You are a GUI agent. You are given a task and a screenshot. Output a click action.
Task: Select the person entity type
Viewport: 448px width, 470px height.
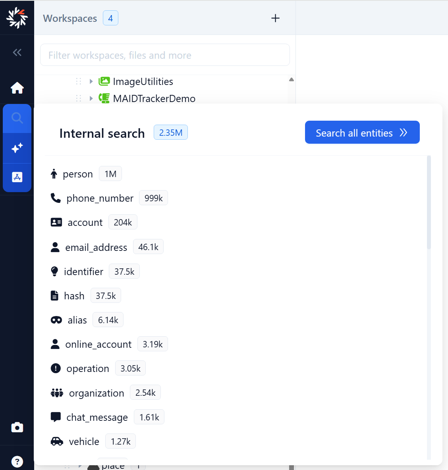pyautogui.click(x=78, y=174)
